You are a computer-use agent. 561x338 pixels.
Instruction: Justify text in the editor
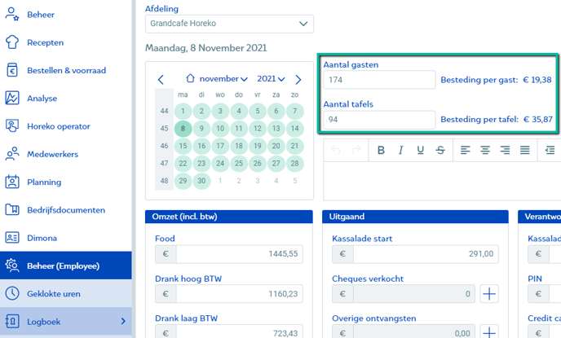click(525, 150)
